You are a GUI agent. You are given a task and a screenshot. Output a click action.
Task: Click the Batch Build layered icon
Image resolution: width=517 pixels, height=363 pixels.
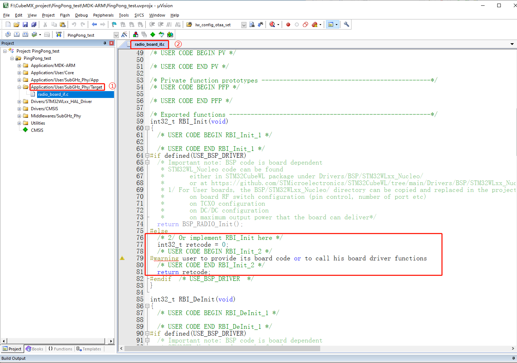34,35
